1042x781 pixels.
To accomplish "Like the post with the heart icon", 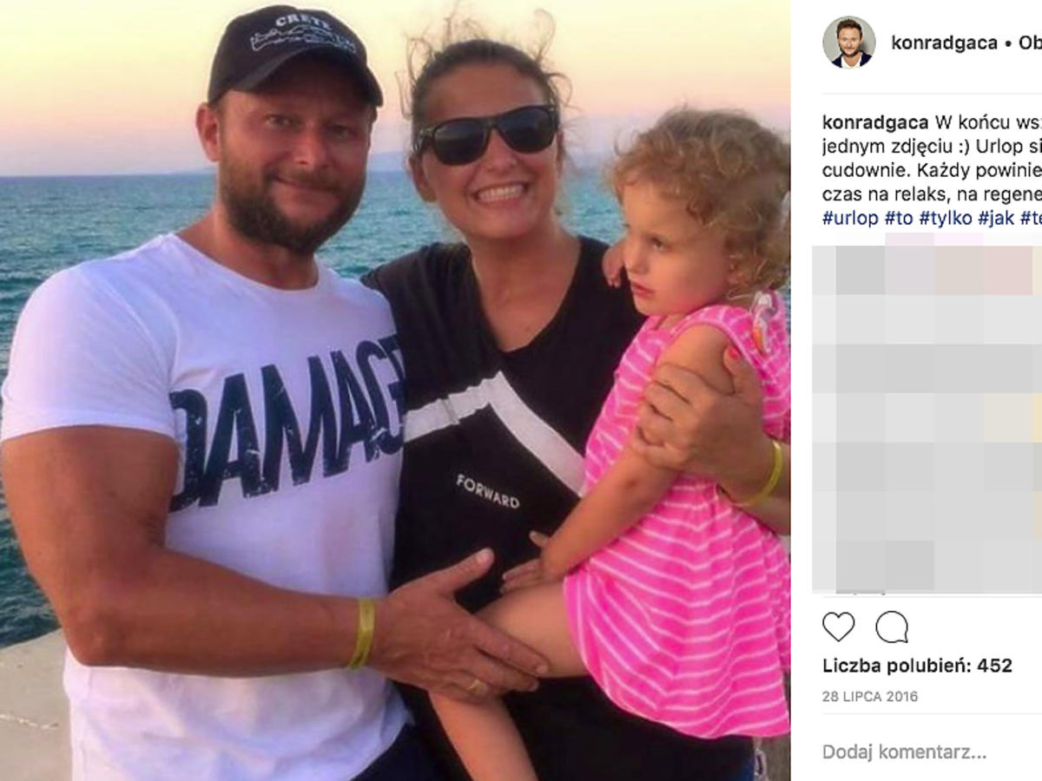I will click(838, 627).
